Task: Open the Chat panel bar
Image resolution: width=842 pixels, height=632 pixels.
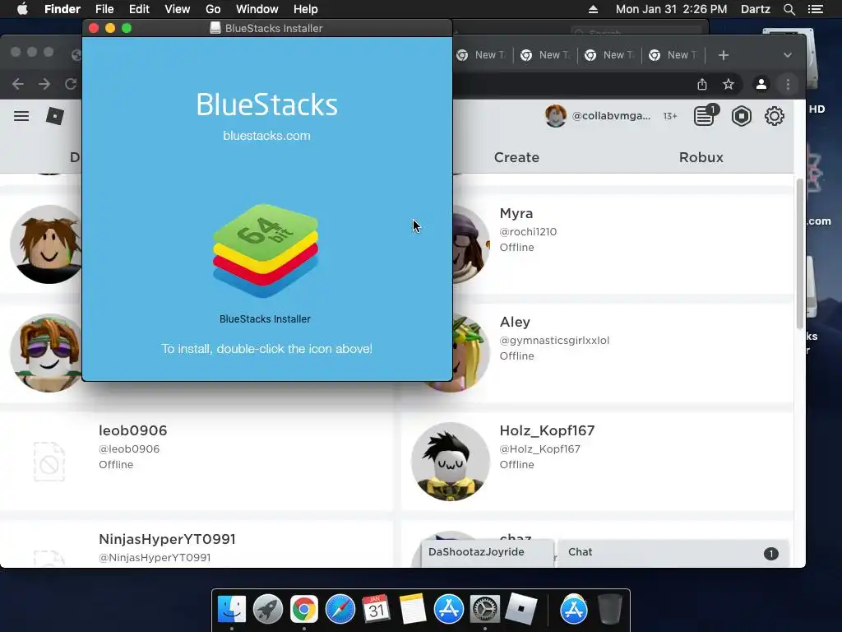Action: coord(673,552)
